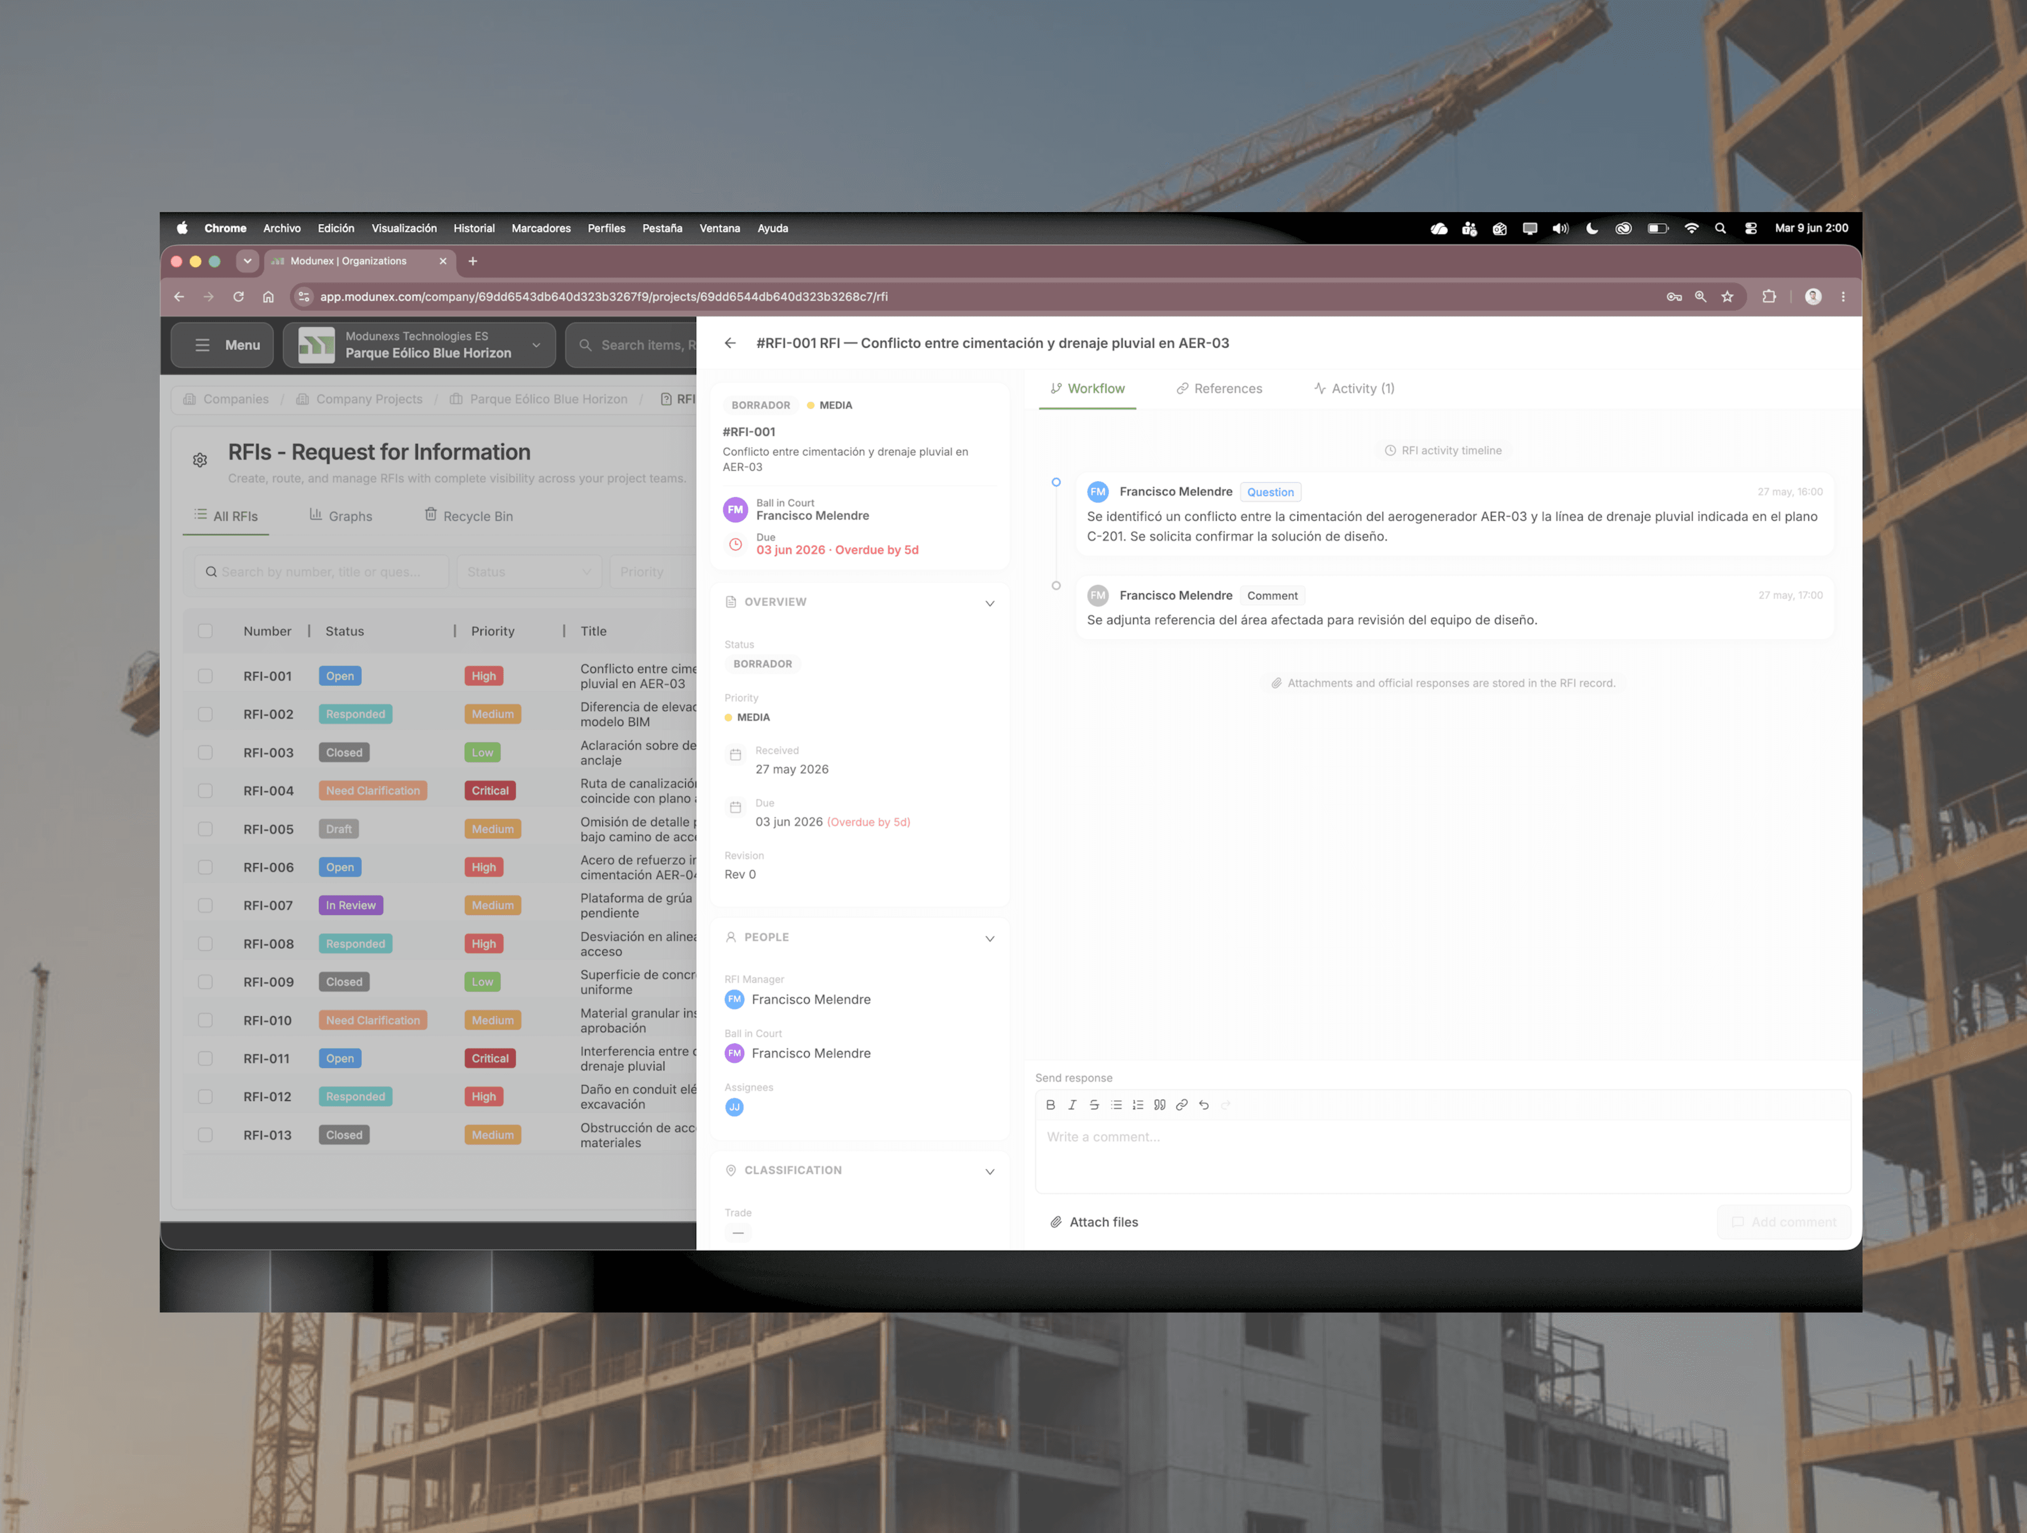Toggle bold in comment editor
The image size is (2027, 1533).
(x=1050, y=1105)
